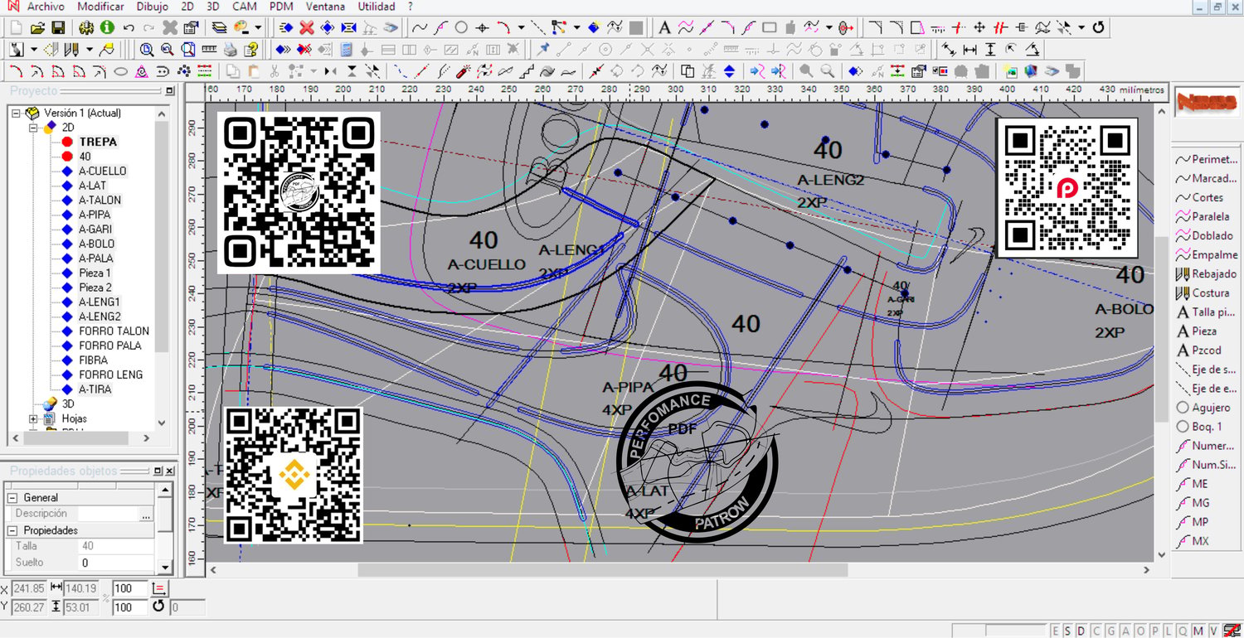This screenshot has width=1244, height=638.
Task: Open the Dibujo menu
Action: (152, 7)
